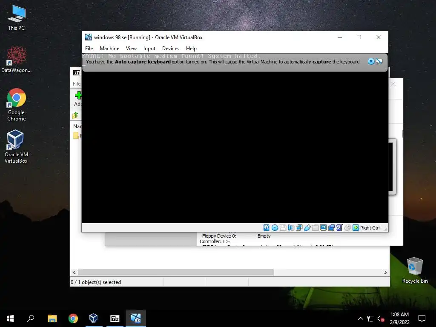The height and width of the screenshot is (327, 436).
Task: Open the Windows Start menu
Action: pos(10,318)
